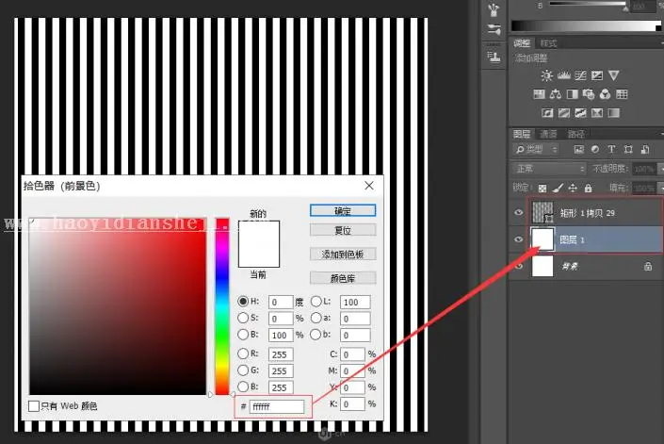Filter layers by type (T icon)
Viewport: 664px width, 444px height.
[611, 149]
